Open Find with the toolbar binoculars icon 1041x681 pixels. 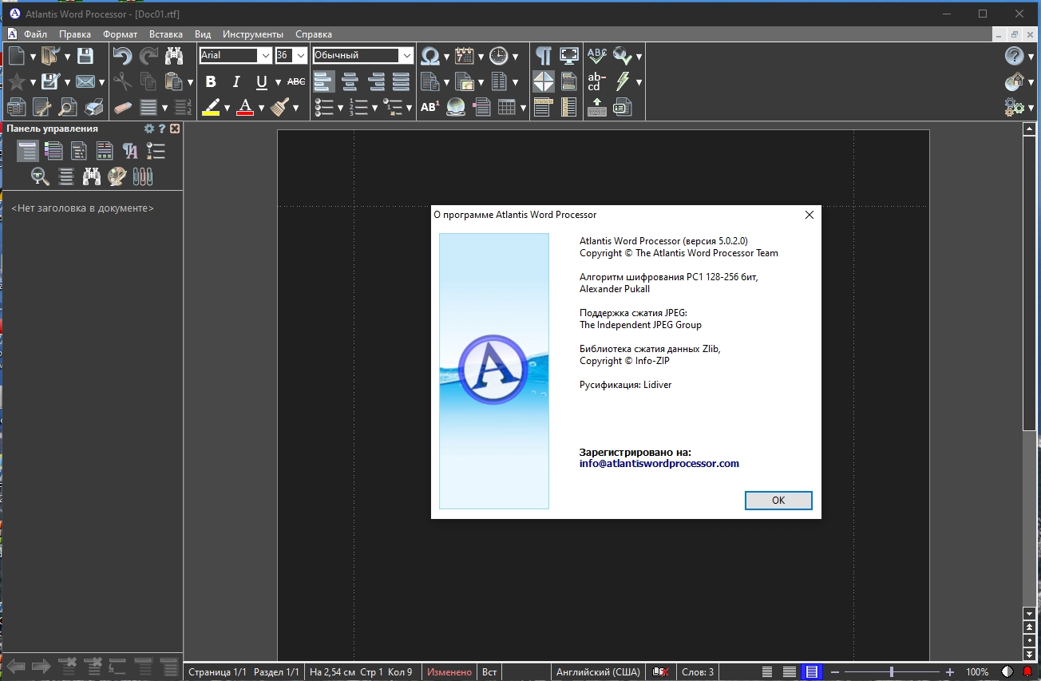[174, 56]
